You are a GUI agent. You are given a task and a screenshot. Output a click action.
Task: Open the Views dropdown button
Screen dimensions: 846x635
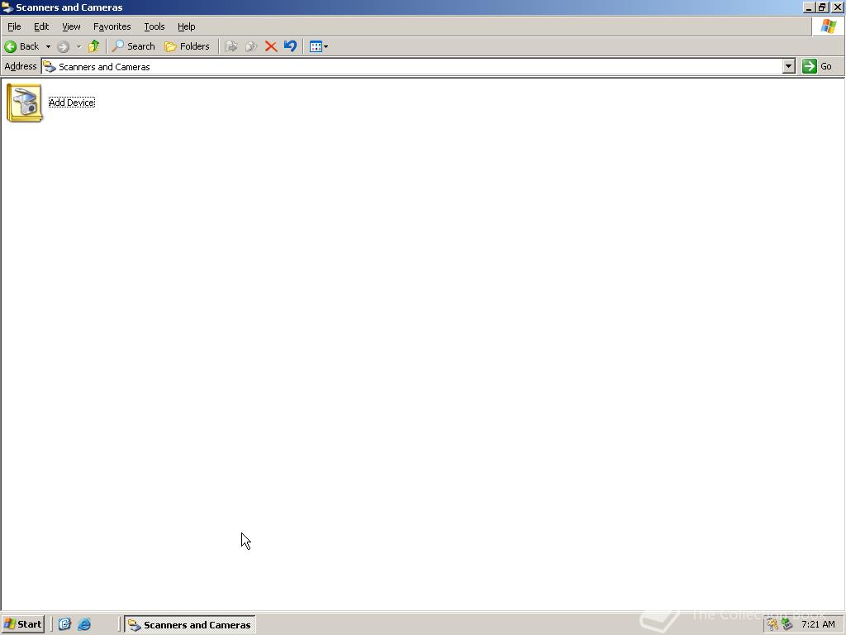318,46
